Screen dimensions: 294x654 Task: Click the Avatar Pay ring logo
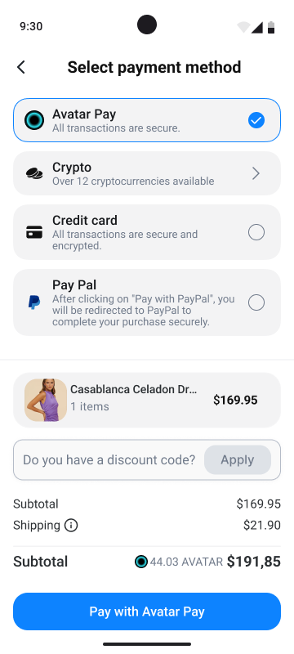[x=34, y=120]
